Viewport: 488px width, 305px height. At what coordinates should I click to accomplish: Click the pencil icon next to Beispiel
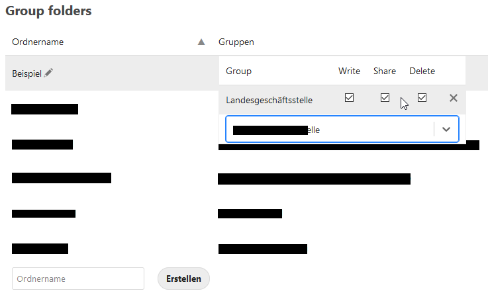click(48, 73)
